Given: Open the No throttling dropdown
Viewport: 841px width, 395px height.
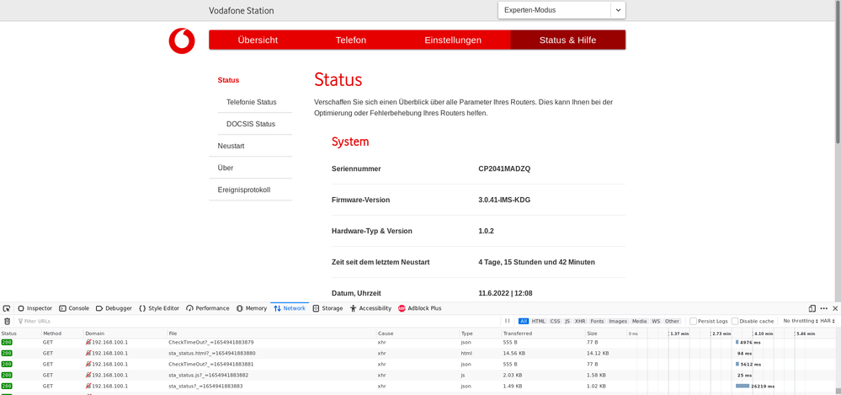Looking at the screenshot, I should [799, 321].
